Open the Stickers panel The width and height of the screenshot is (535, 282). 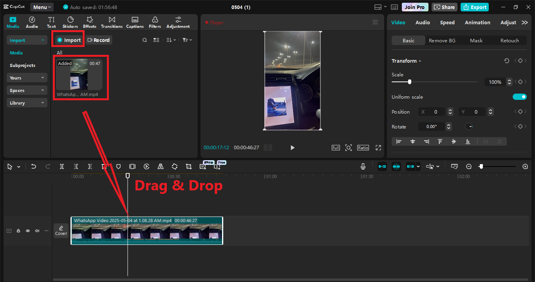(70, 22)
